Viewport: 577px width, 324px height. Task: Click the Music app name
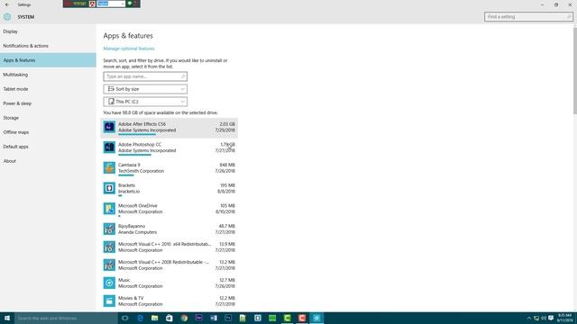pos(124,280)
